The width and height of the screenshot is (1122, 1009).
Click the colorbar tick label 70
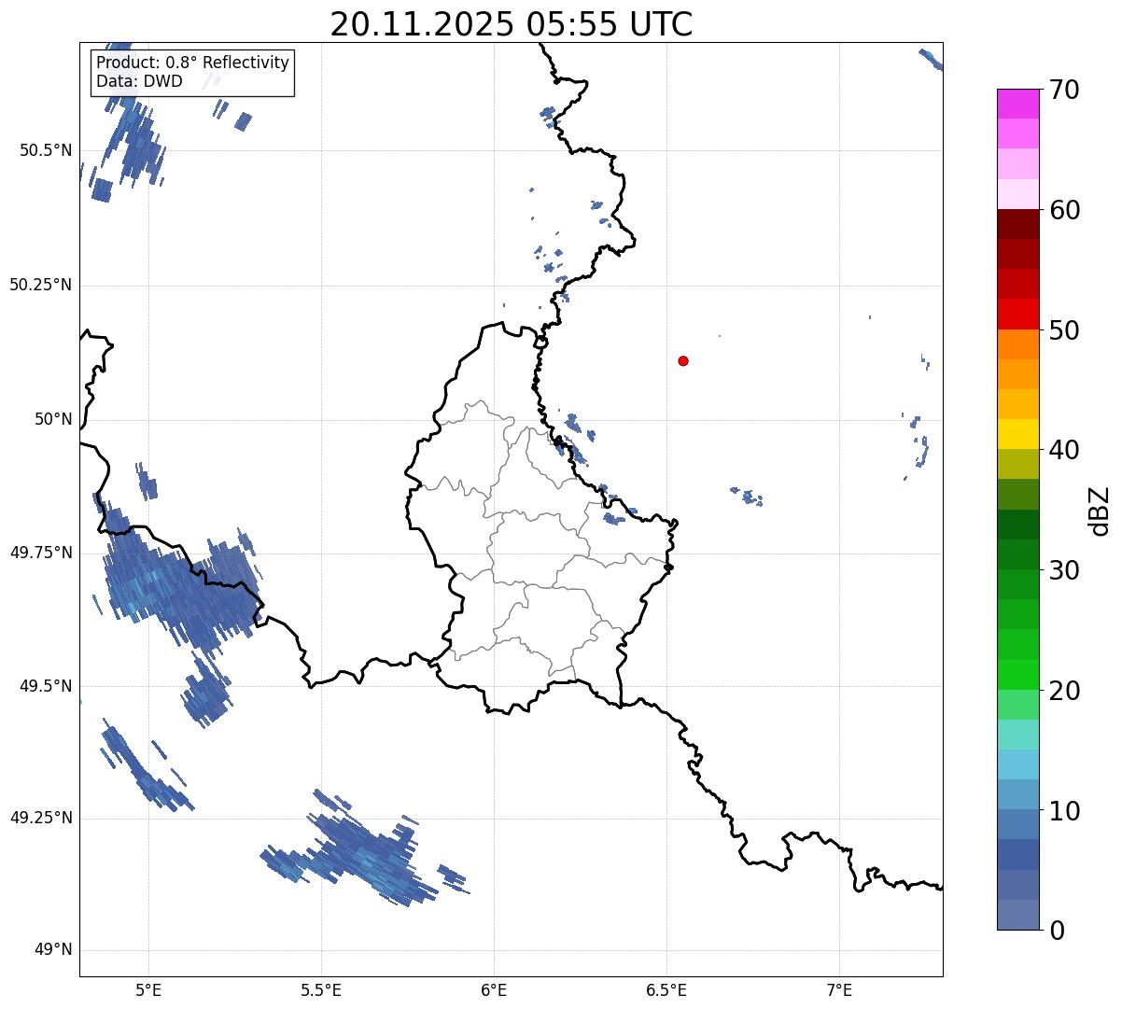[x=1064, y=90]
